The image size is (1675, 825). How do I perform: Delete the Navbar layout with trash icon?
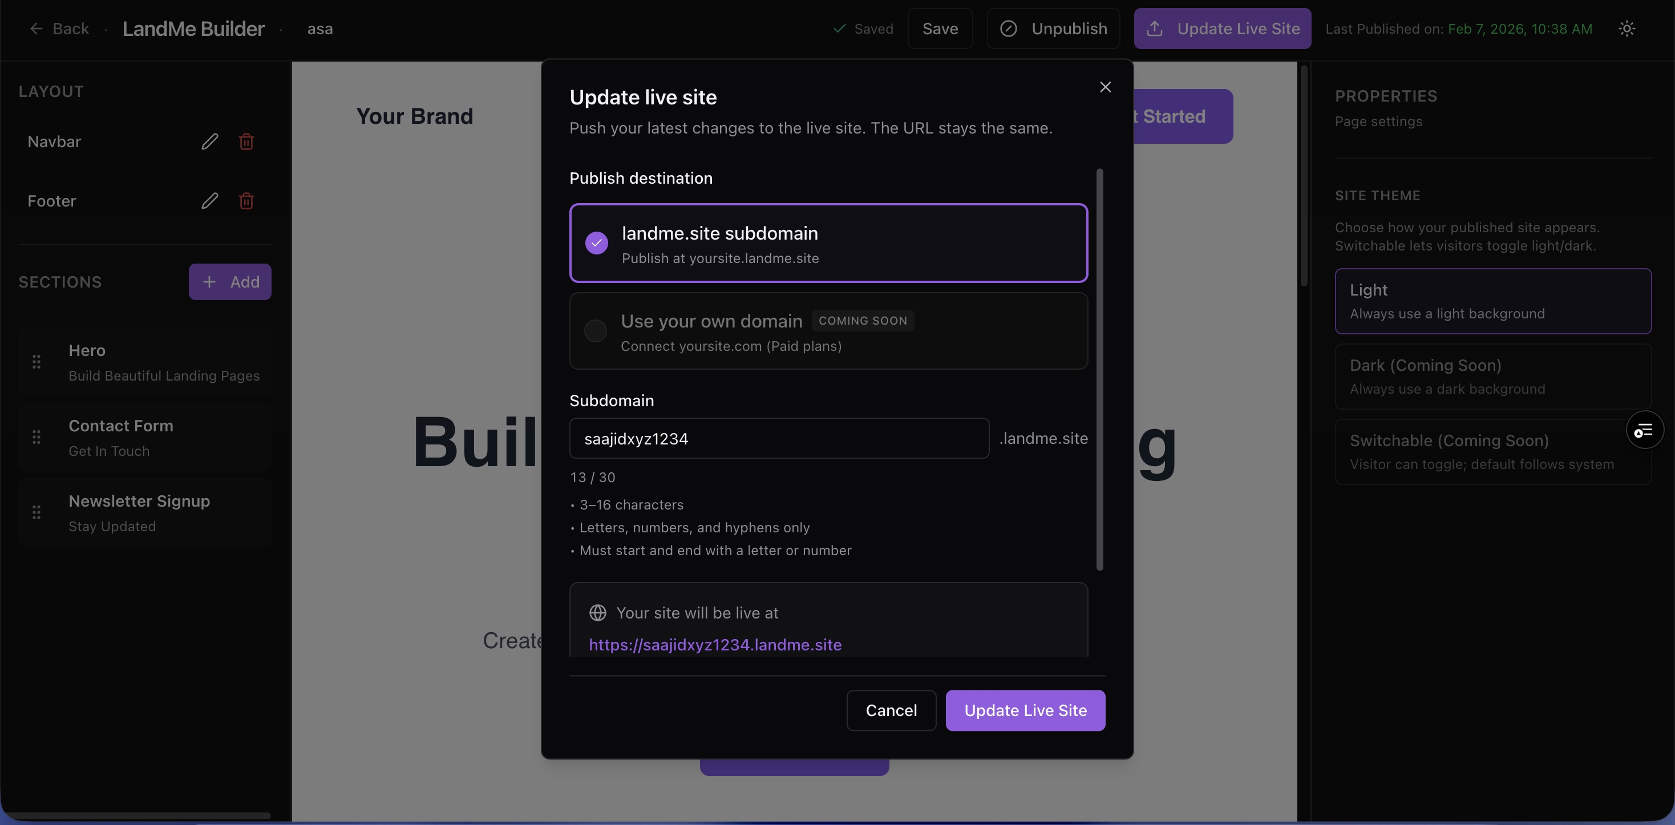pyautogui.click(x=246, y=141)
